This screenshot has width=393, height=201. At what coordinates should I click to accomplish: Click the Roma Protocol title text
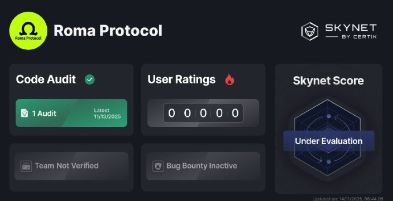click(108, 31)
